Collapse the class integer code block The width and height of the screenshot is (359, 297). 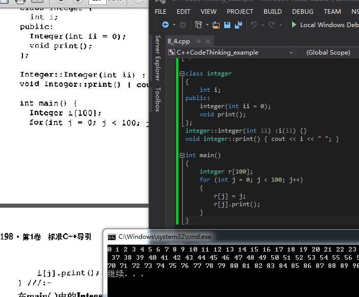181,73
